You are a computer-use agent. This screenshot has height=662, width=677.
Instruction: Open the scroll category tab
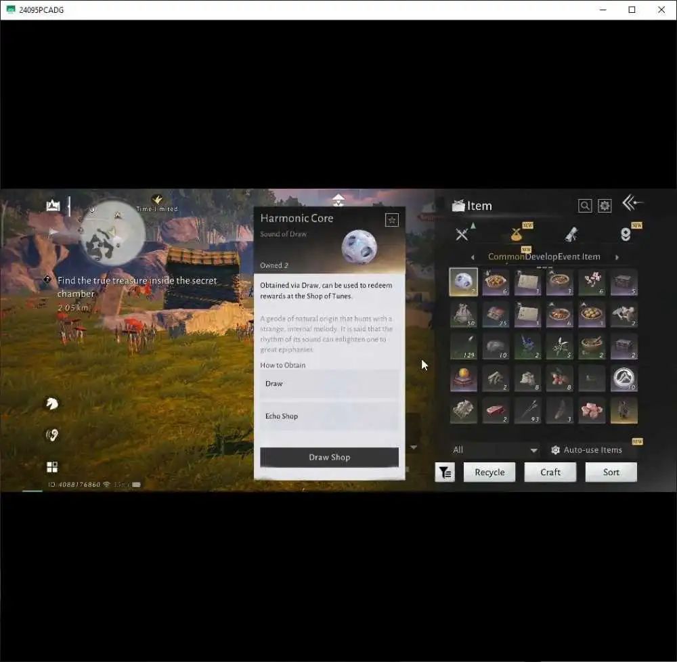coord(571,234)
